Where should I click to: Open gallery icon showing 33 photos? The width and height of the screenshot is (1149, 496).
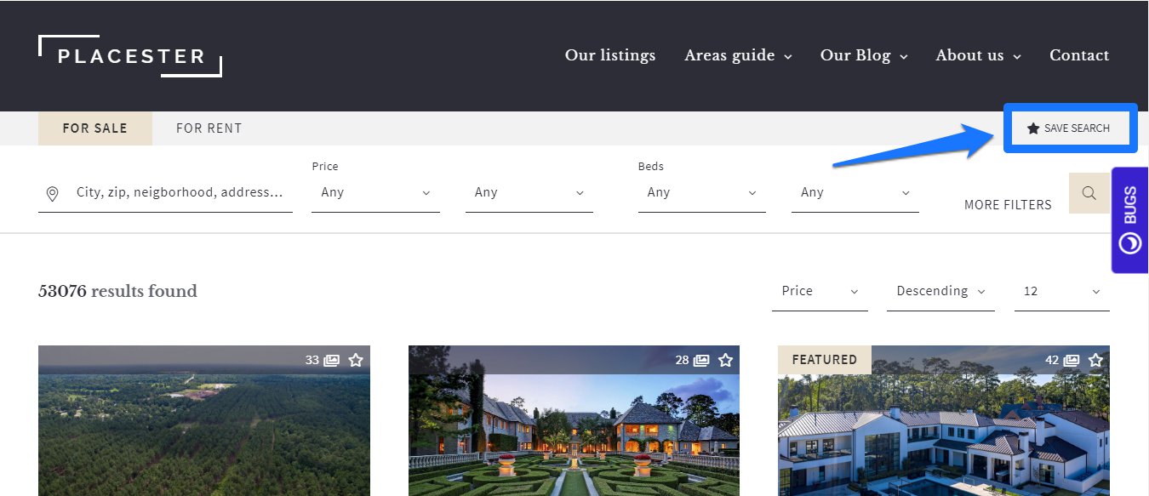(x=331, y=361)
